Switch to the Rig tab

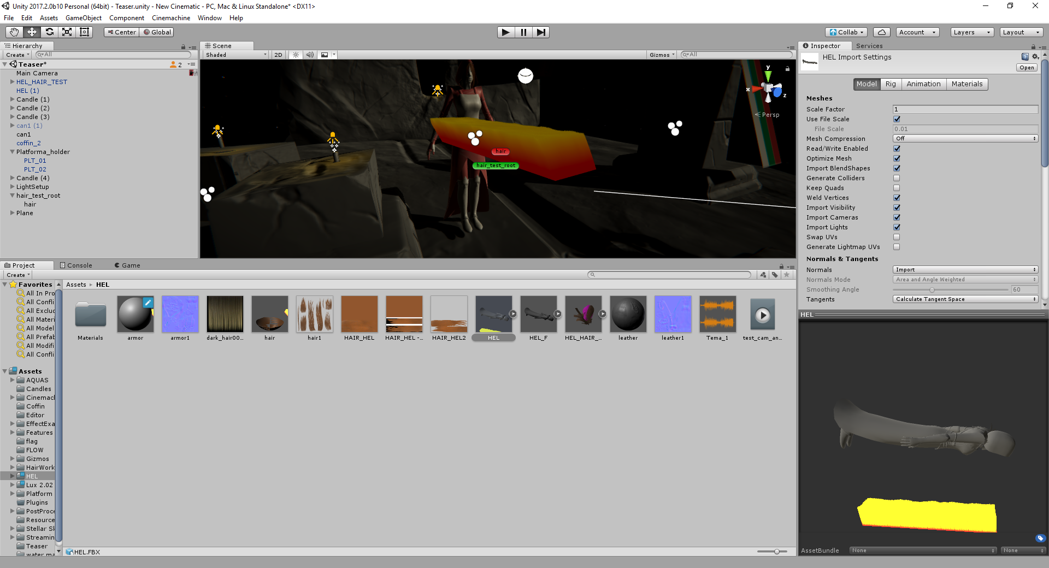[891, 84]
